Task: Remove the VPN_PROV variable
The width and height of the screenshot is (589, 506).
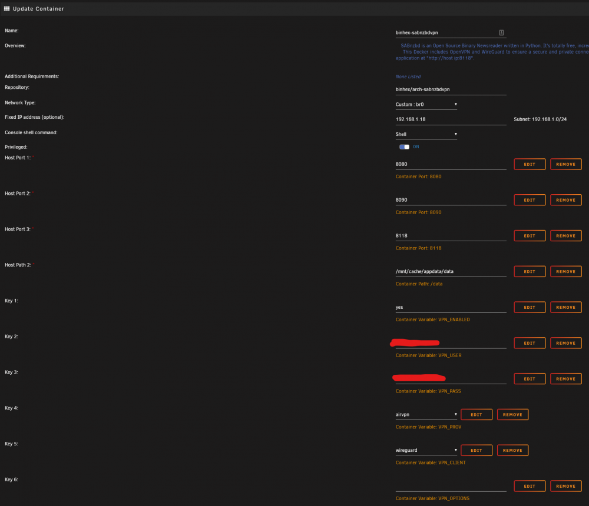Action: pyautogui.click(x=513, y=414)
